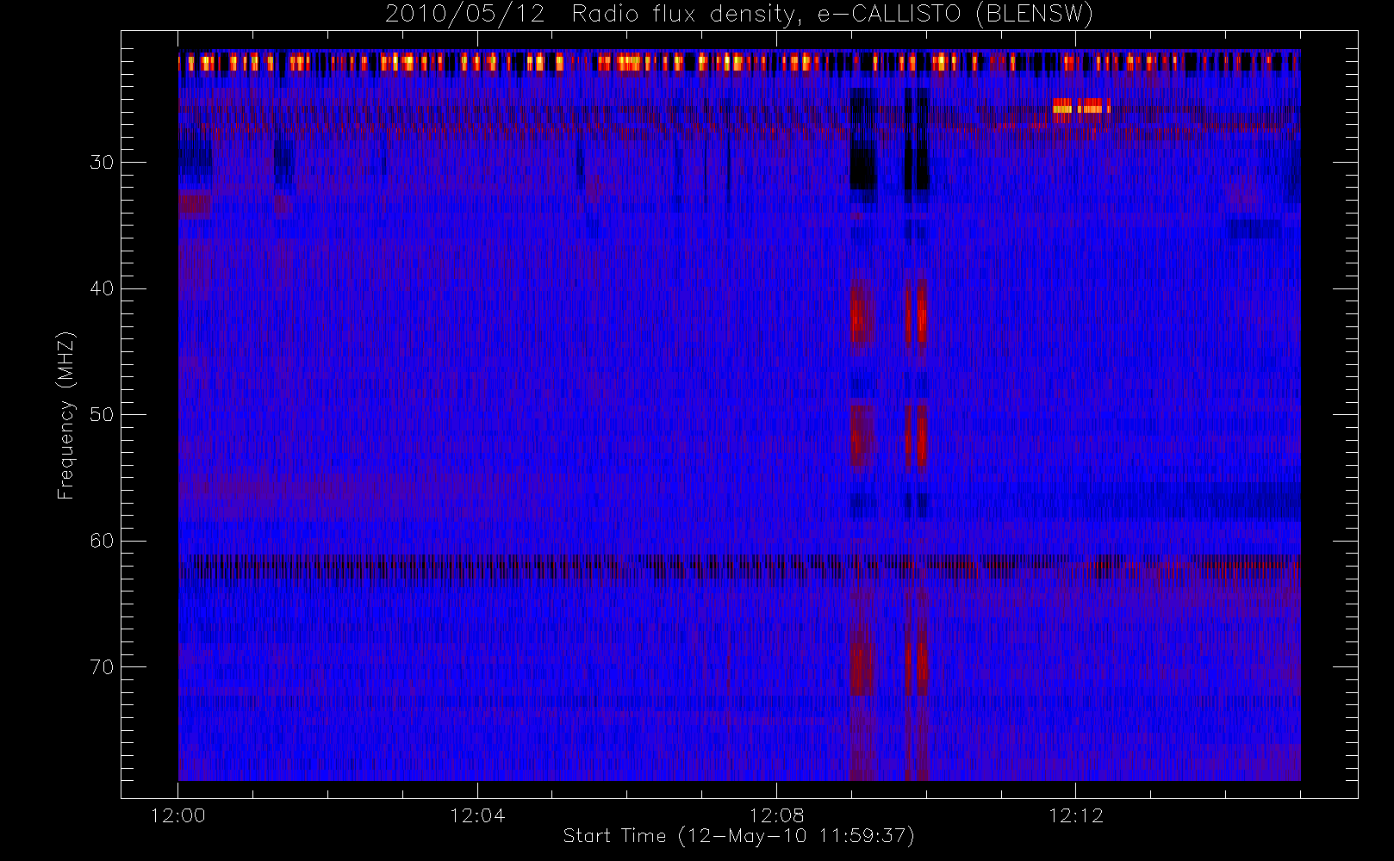
Task: Click the '12:12' time tick label
Action: [1076, 815]
